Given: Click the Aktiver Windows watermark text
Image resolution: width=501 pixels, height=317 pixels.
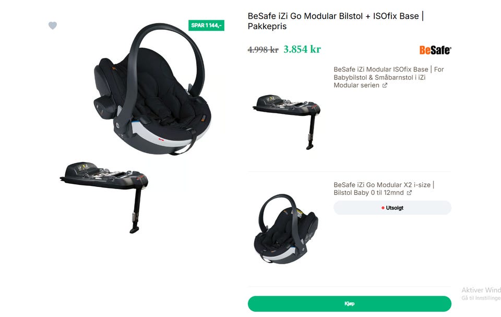Looking at the screenshot, I should 481,290.
